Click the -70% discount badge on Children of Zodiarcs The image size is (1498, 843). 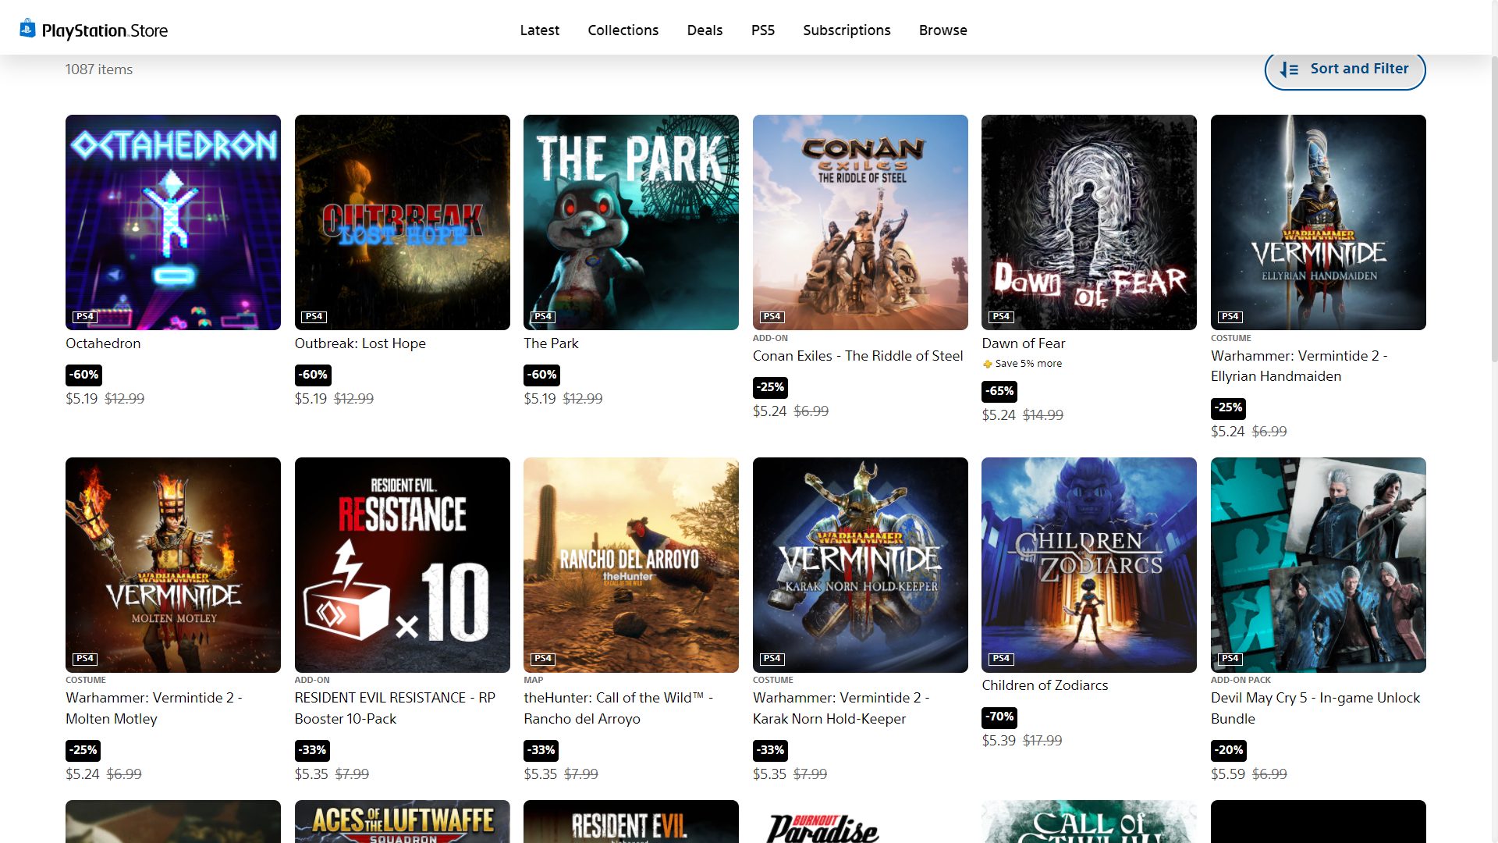point(999,717)
